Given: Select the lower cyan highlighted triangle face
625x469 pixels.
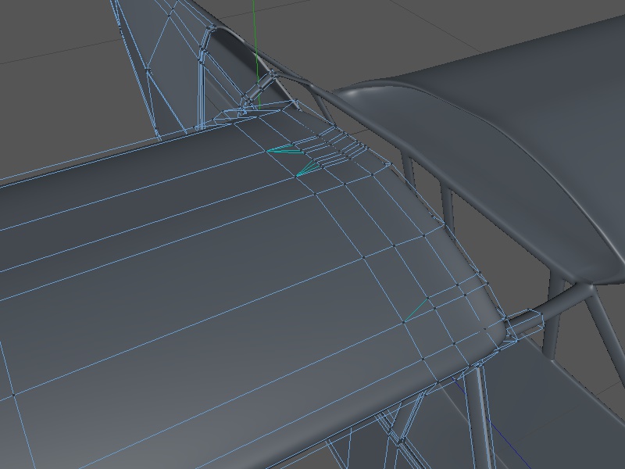Looking at the screenshot, I should 309,168.
